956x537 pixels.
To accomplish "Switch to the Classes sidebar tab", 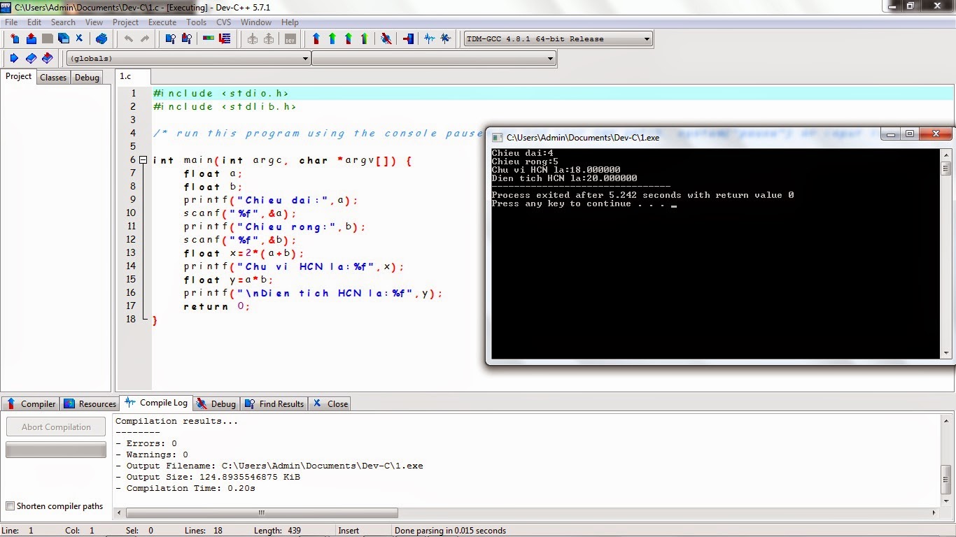I will click(x=53, y=78).
